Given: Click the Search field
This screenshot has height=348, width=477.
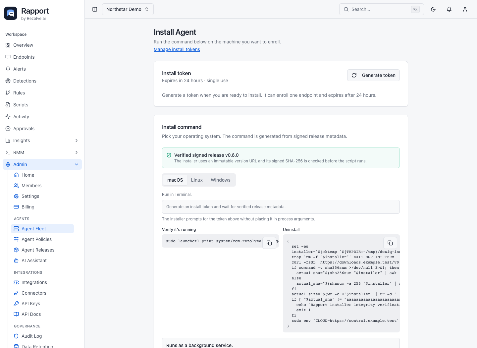Looking at the screenshot, I should click(x=382, y=9).
